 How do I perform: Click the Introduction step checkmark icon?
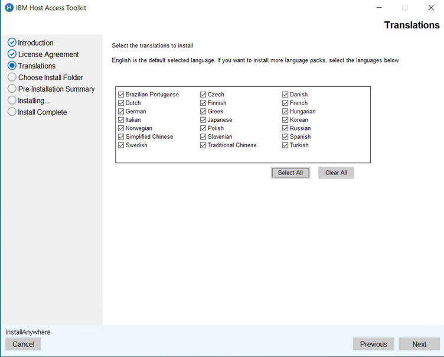click(12, 43)
